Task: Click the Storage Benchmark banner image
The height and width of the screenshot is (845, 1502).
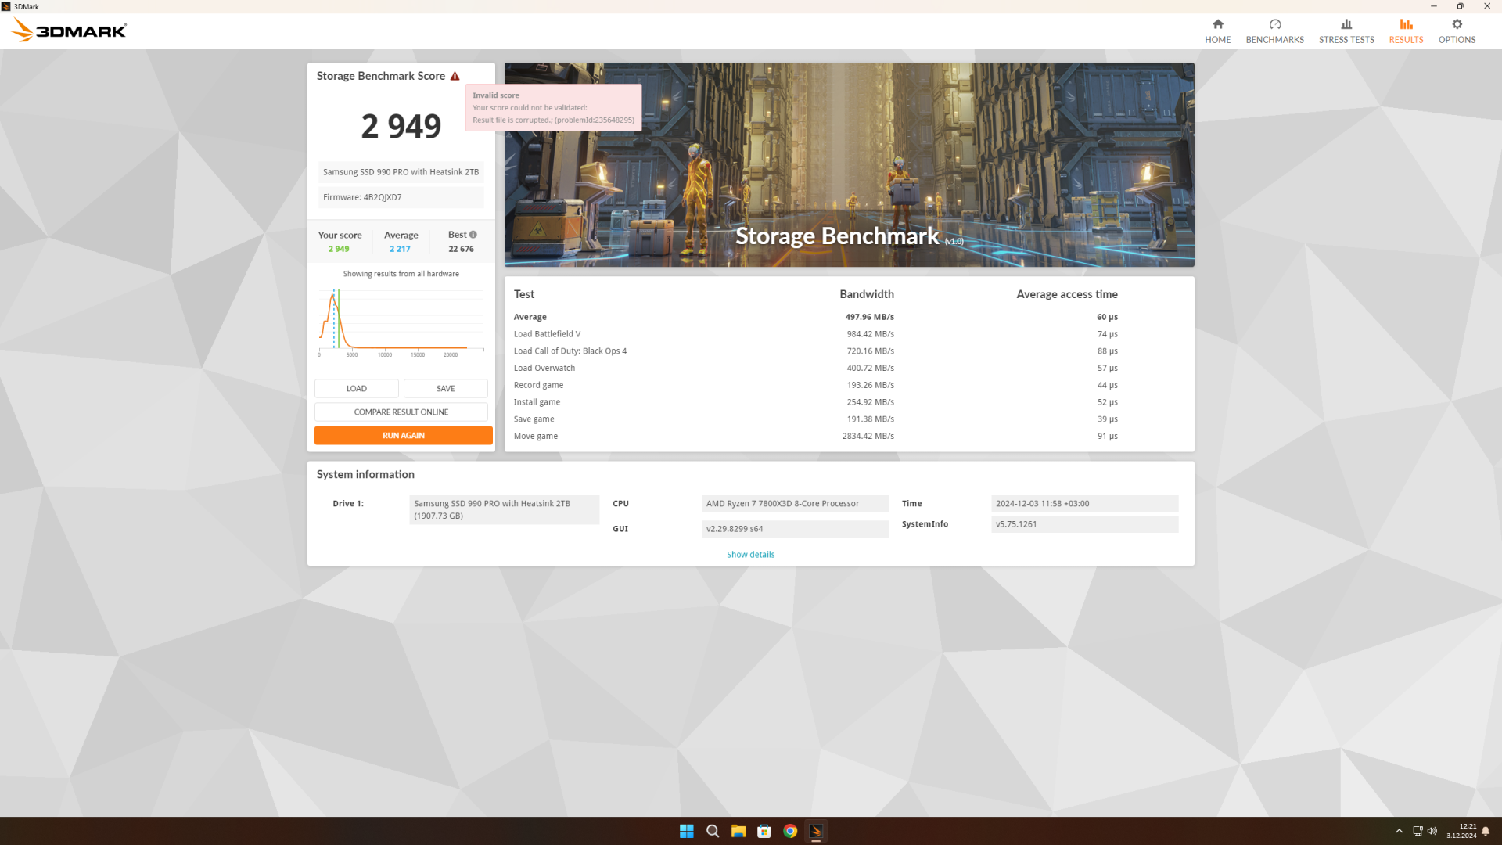Action: [849, 164]
